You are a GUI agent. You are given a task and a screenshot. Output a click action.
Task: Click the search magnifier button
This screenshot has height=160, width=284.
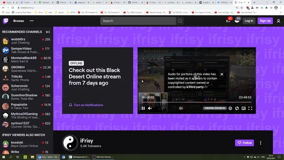coord(180,21)
